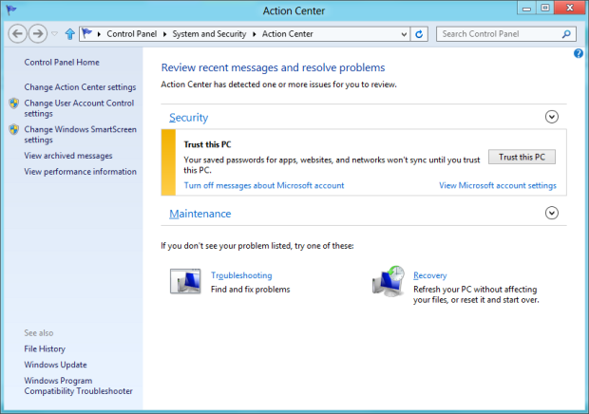
Task: Maximize the Action Center window
Action: 545,8
